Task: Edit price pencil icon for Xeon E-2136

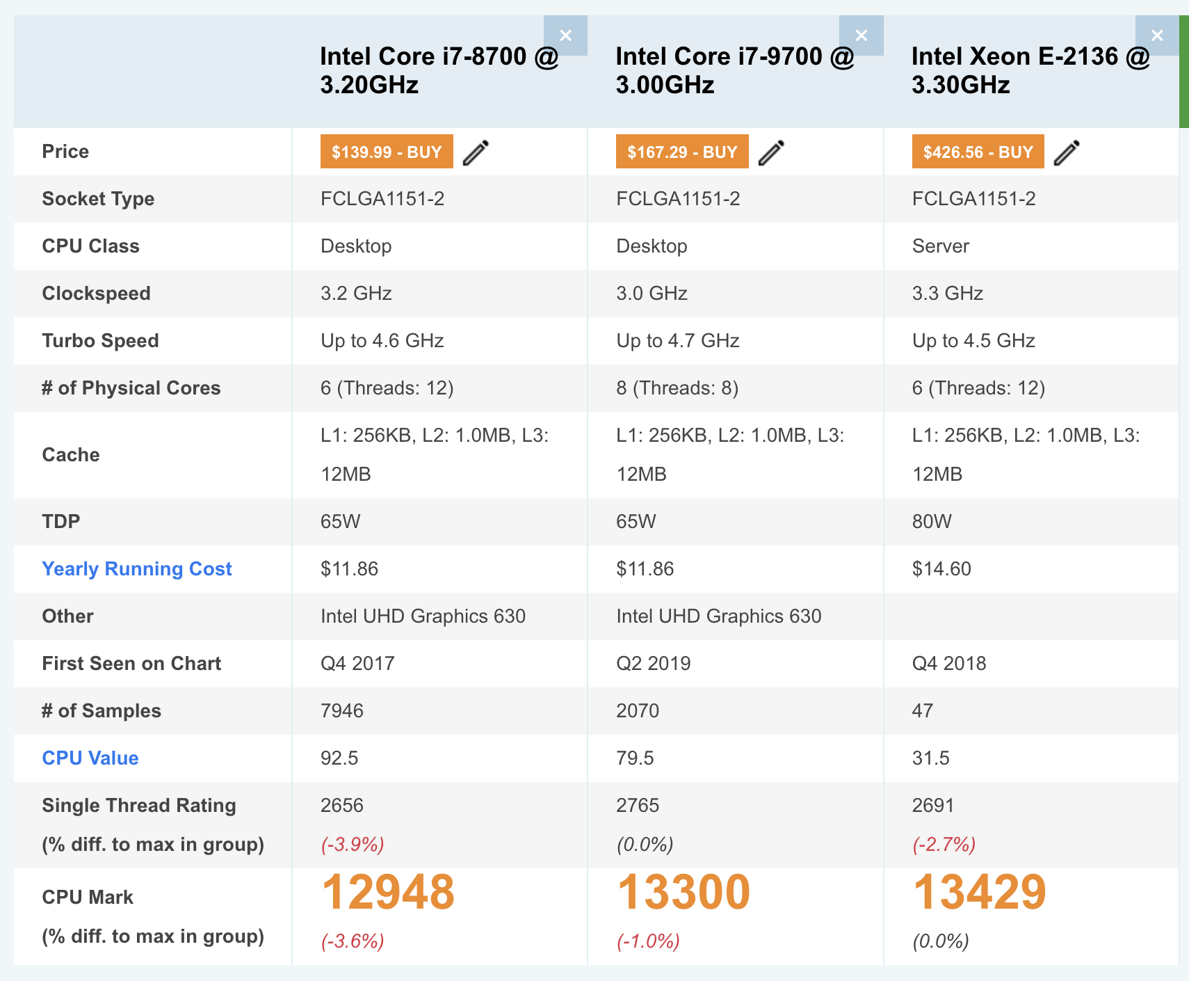Action: [x=1067, y=152]
